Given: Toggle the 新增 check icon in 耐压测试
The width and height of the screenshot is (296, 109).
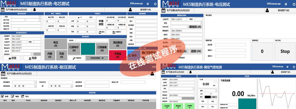Looking at the screenshot, I should [2, 96].
